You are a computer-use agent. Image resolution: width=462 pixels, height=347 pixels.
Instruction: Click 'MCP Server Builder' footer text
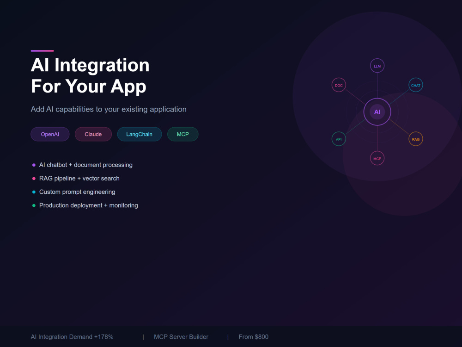pos(181,337)
